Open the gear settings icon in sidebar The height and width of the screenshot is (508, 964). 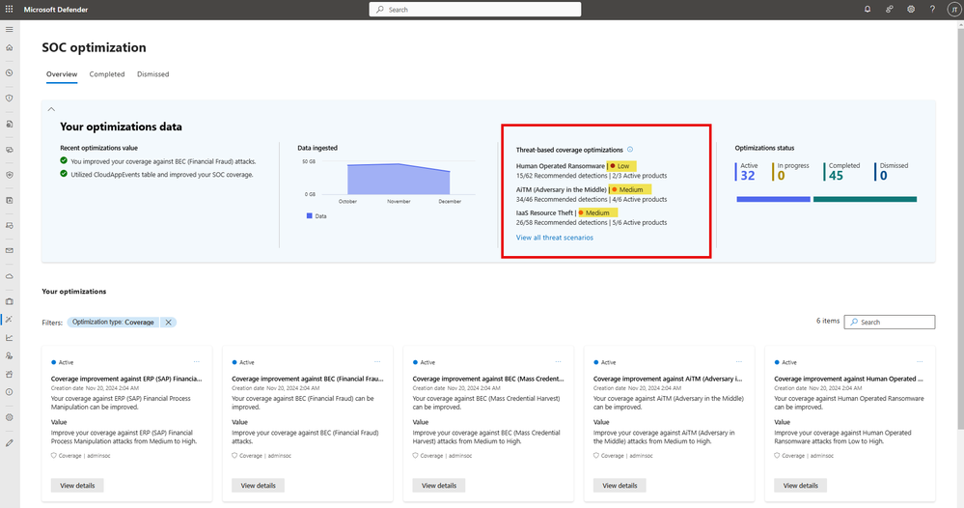(x=10, y=417)
